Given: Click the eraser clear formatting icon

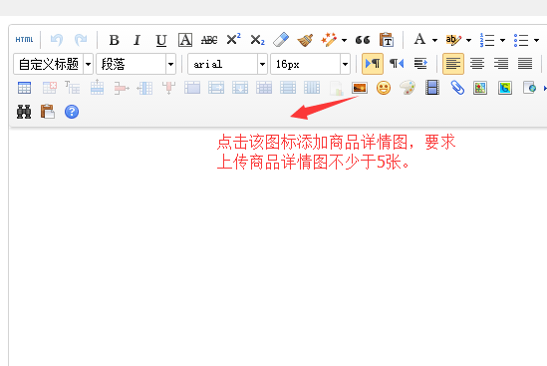Looking at the screenshot, I should click(281, 40).
